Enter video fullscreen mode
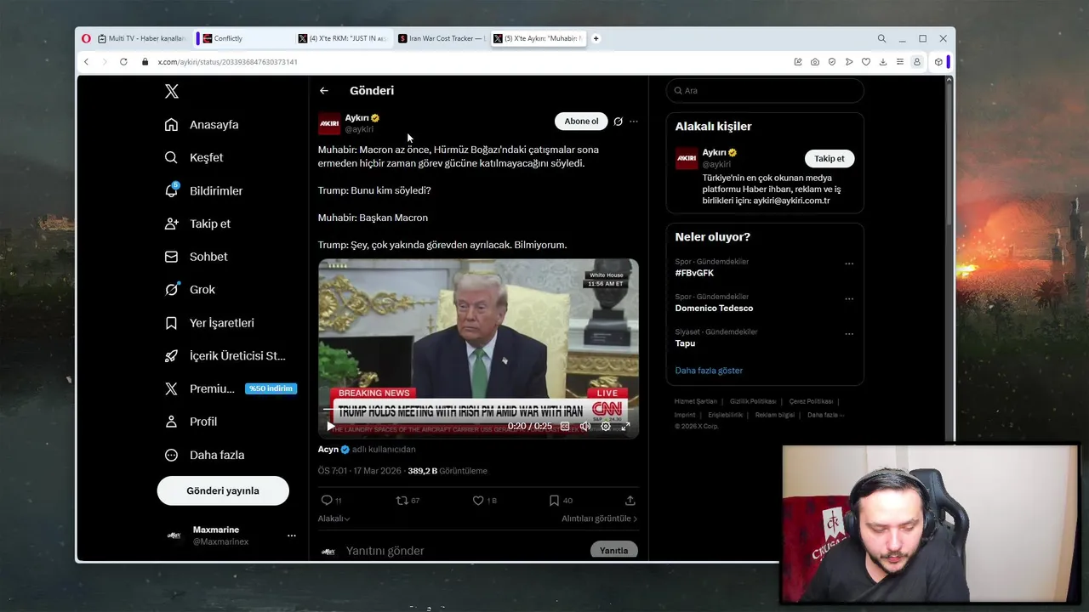This screenshot has width=1089, height=612. point(625,427)
